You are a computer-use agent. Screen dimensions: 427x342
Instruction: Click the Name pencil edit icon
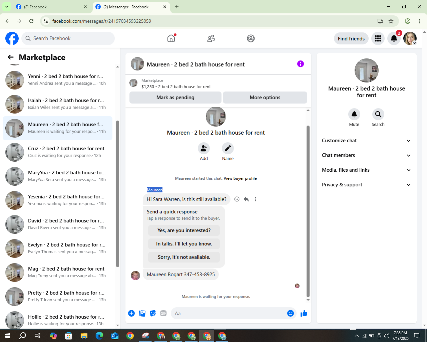[x=228, y=148]
